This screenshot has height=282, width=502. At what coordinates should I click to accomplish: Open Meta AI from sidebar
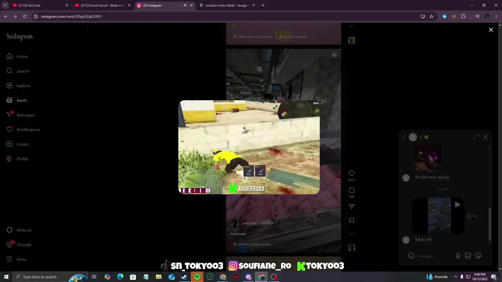[19, 230]
